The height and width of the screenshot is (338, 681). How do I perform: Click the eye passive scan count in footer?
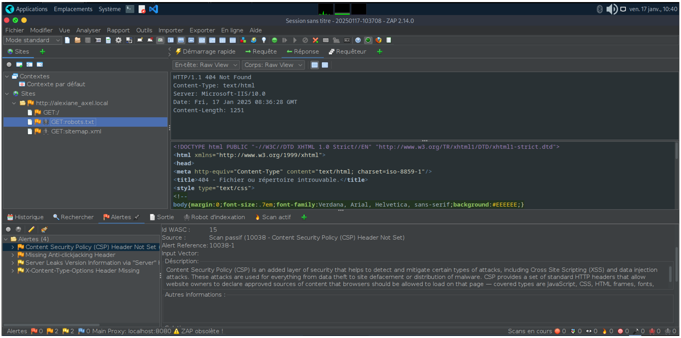tap(592, 331)
